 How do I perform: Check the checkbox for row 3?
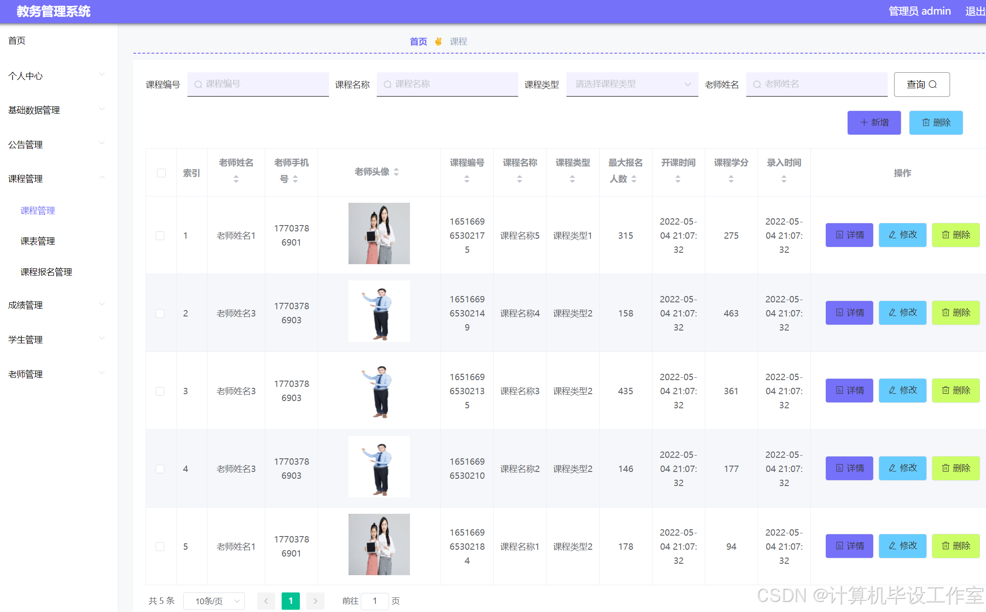[160, 391]
